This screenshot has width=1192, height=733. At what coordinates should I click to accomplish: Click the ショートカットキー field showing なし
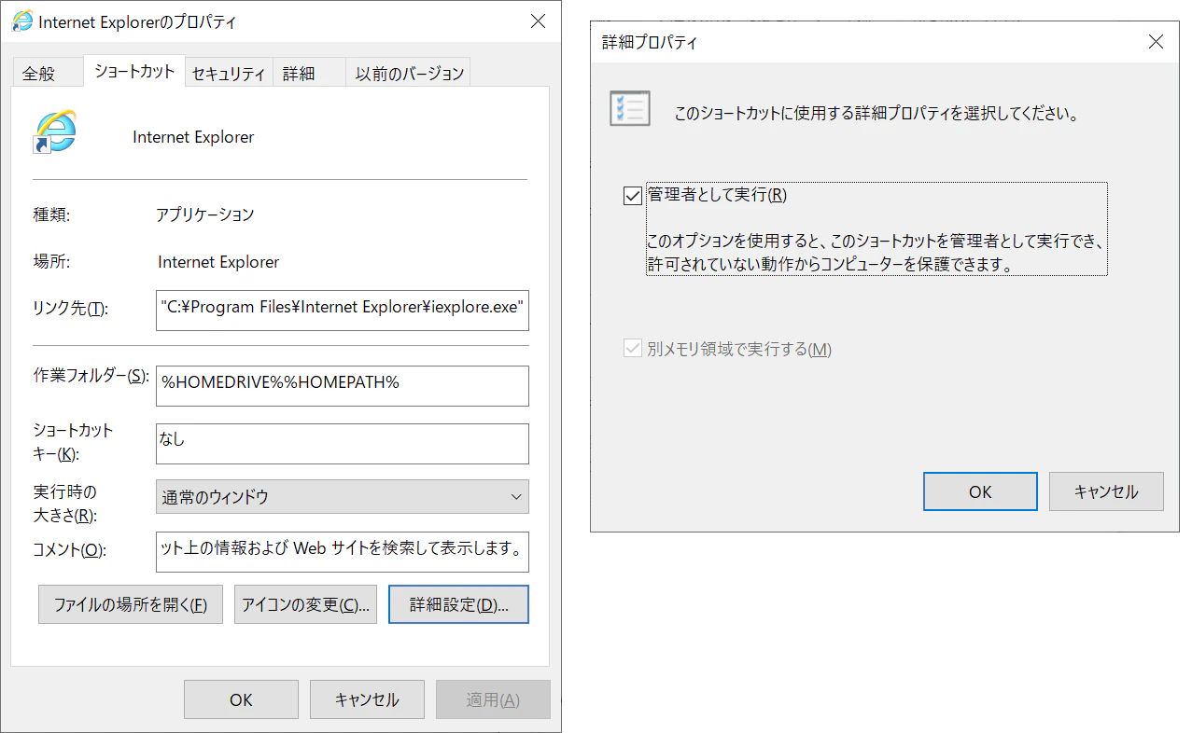[342, 444]
